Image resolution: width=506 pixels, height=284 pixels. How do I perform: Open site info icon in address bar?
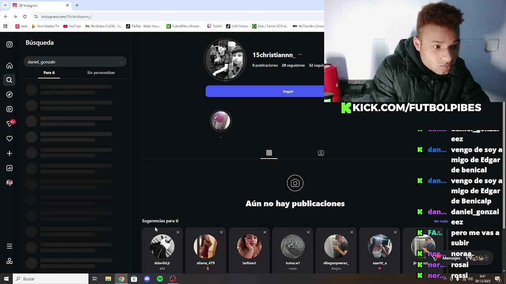[36, 17]
